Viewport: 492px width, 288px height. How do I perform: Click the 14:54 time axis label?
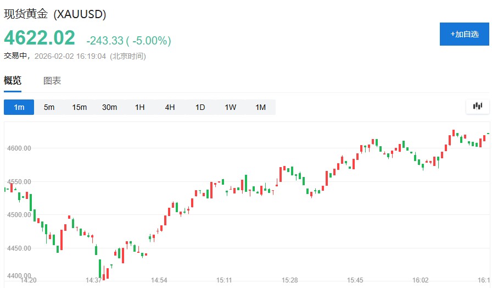159,280
